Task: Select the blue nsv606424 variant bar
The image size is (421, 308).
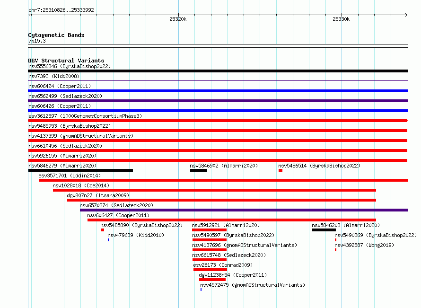Action: pyautogui.click(x=218, y=91)
